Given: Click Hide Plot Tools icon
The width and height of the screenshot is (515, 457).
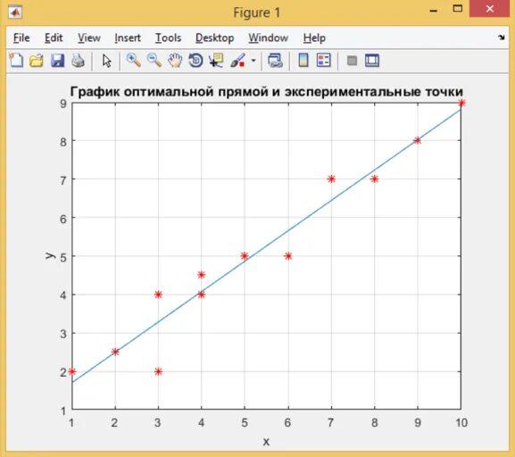Looking at the screenshot, I should [x=352, y=61].
